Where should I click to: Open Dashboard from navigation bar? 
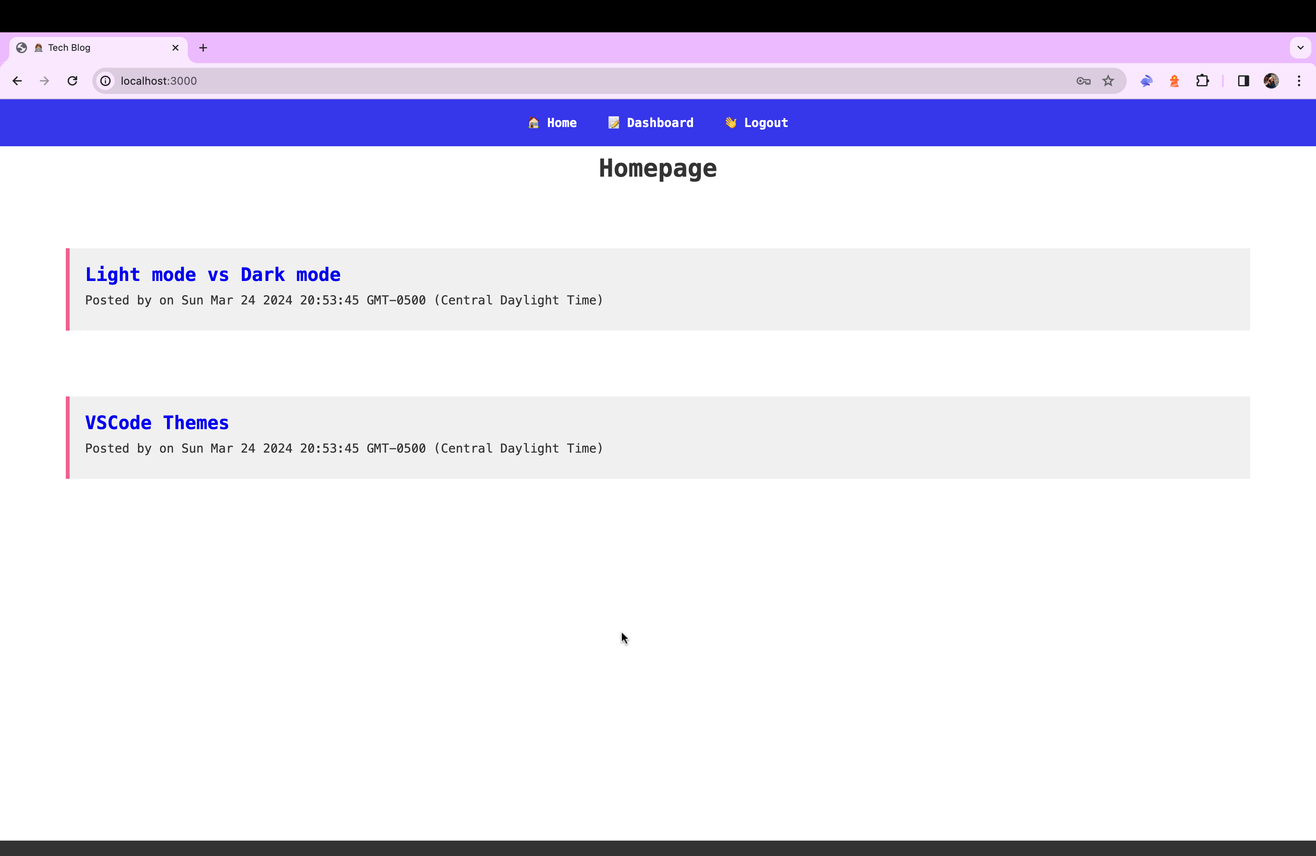pos(651,123)
